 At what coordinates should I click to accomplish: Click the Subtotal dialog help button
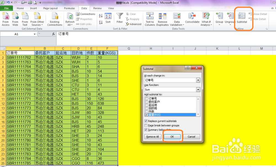188,68
